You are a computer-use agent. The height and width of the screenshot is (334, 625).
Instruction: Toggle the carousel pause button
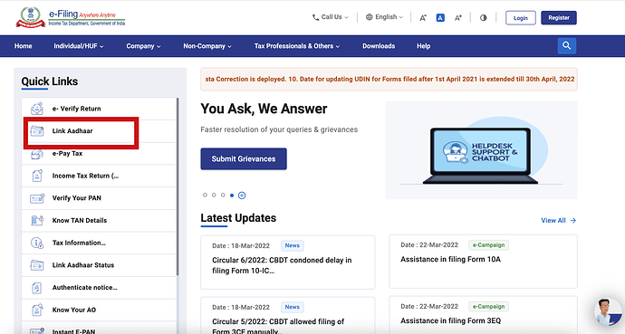[242, 196]
